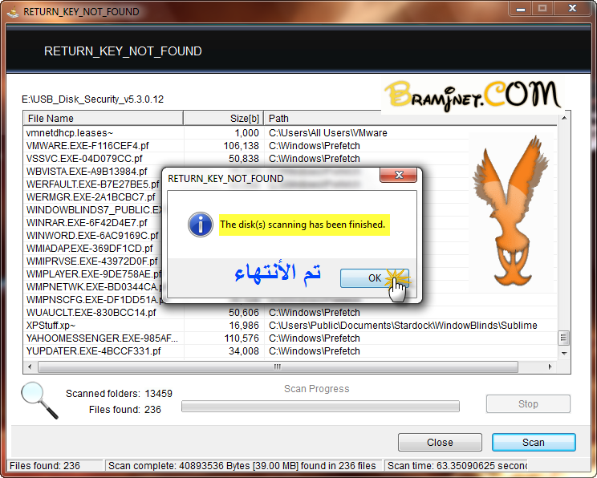Click status bar Scan complete message
Screen dimensions: 597x478
click(242, 466)
